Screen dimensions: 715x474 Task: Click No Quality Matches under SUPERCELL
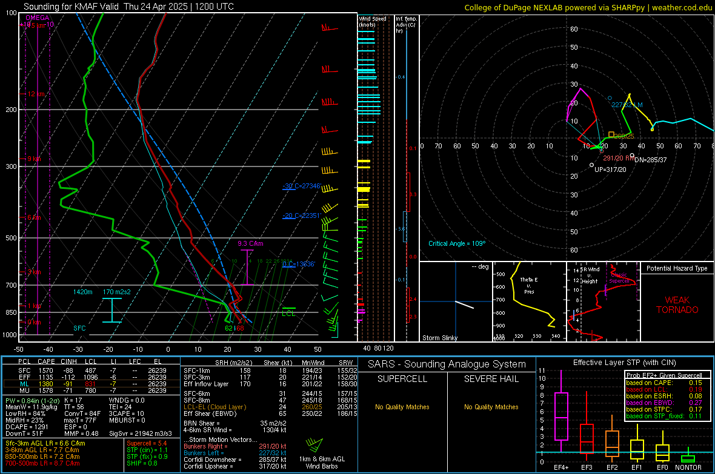coord(402,407)
